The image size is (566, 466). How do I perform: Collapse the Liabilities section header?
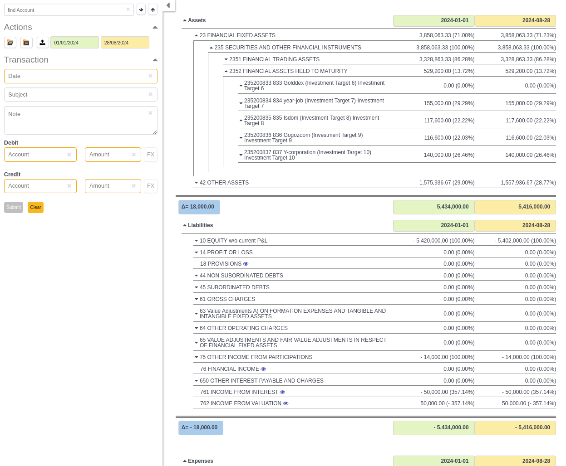[x=185, y=225]
